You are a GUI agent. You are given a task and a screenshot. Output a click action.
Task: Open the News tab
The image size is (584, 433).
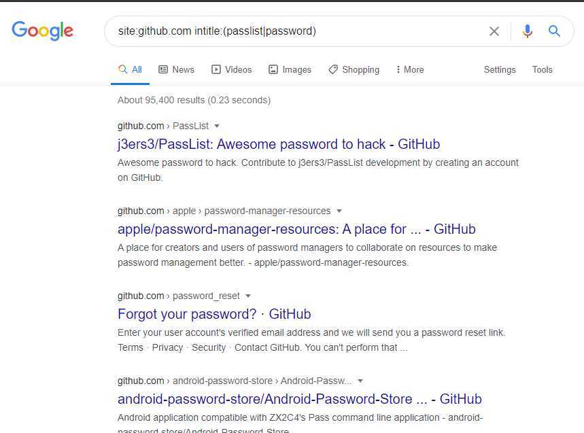(176, 69)
